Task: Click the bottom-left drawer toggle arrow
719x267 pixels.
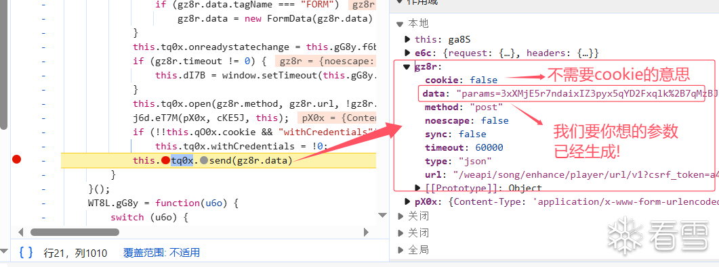Action: pos(4,251)
